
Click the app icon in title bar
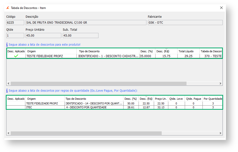click(x=8, y=8)
